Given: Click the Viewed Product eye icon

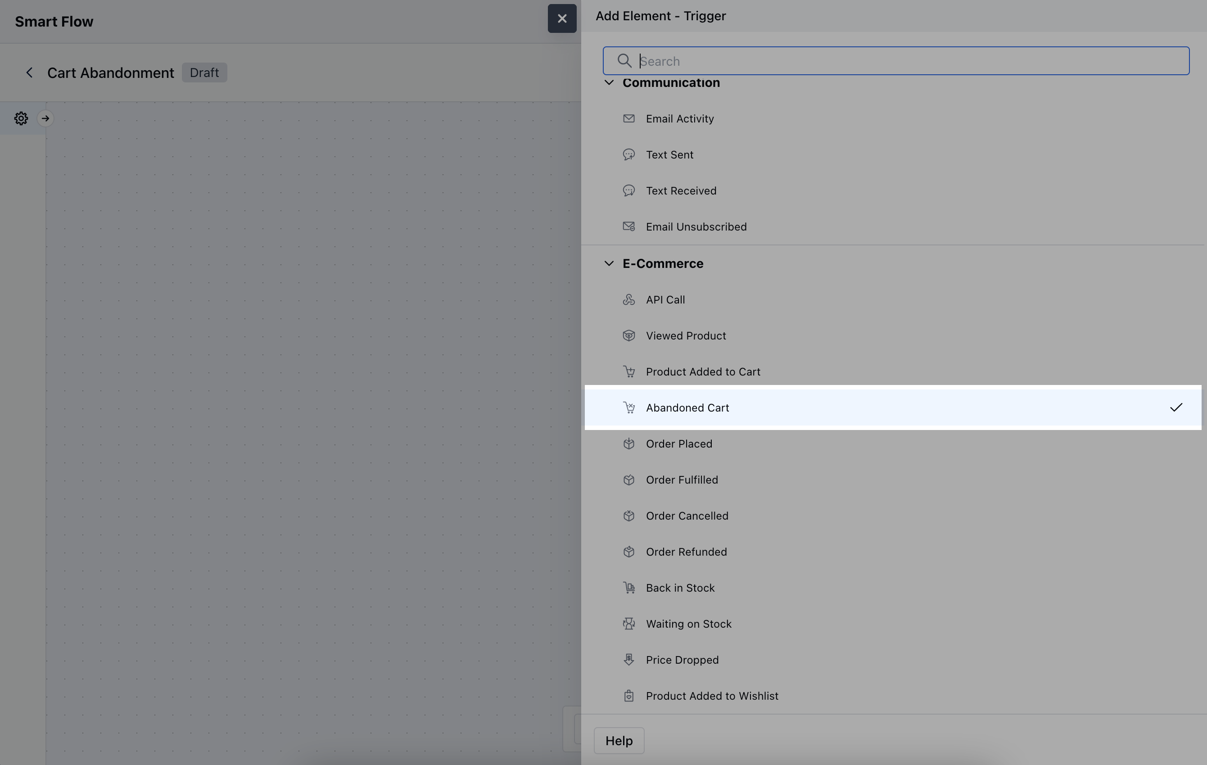Looking at the screenshot, I should click(628, 336).
